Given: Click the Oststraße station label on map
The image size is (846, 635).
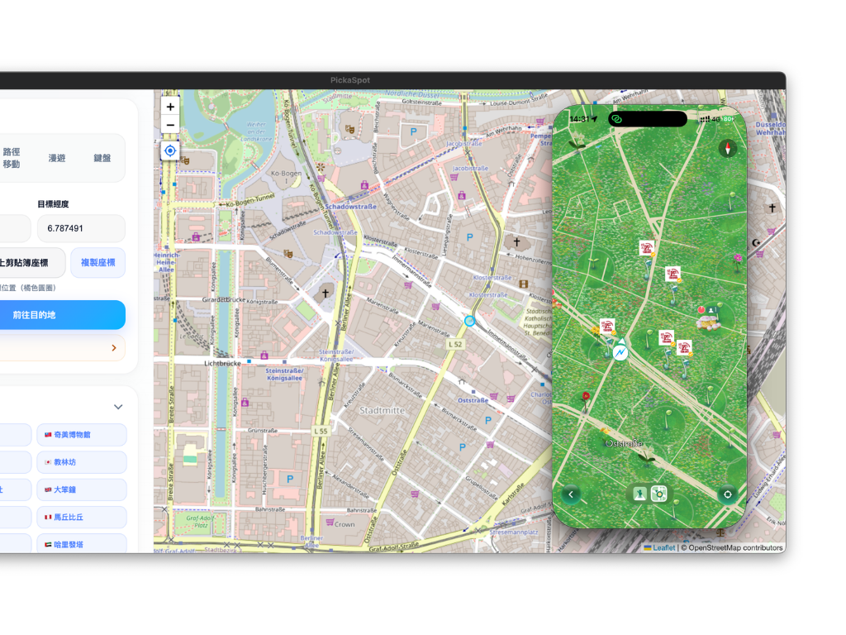Looking at the screenshot, I should point(473,400).
